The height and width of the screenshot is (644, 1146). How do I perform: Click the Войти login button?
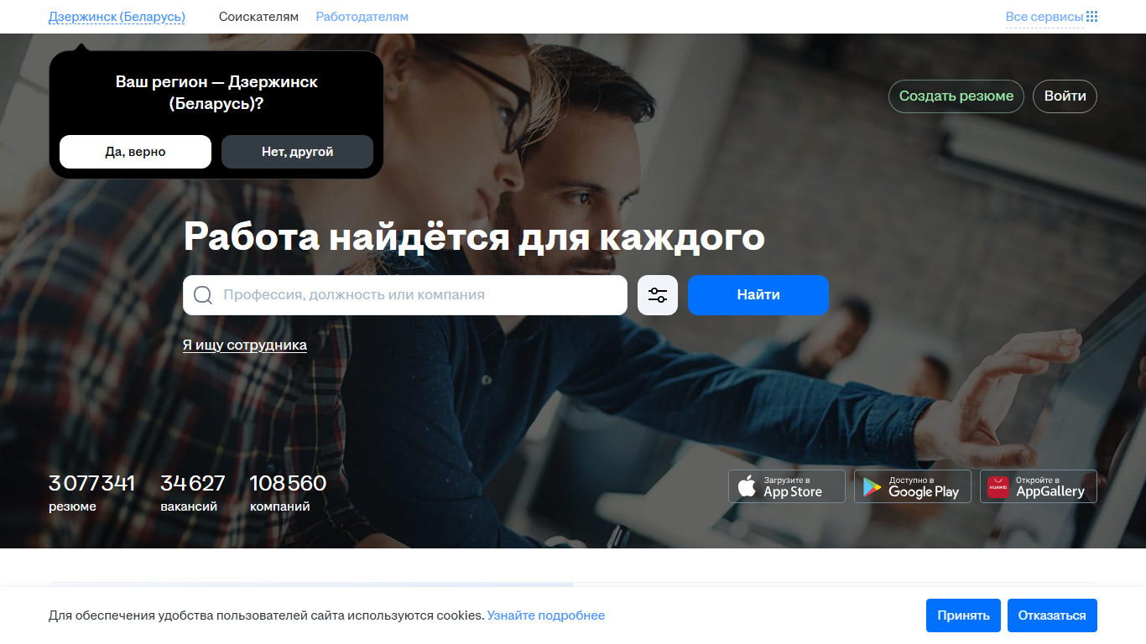point(1065,96)
